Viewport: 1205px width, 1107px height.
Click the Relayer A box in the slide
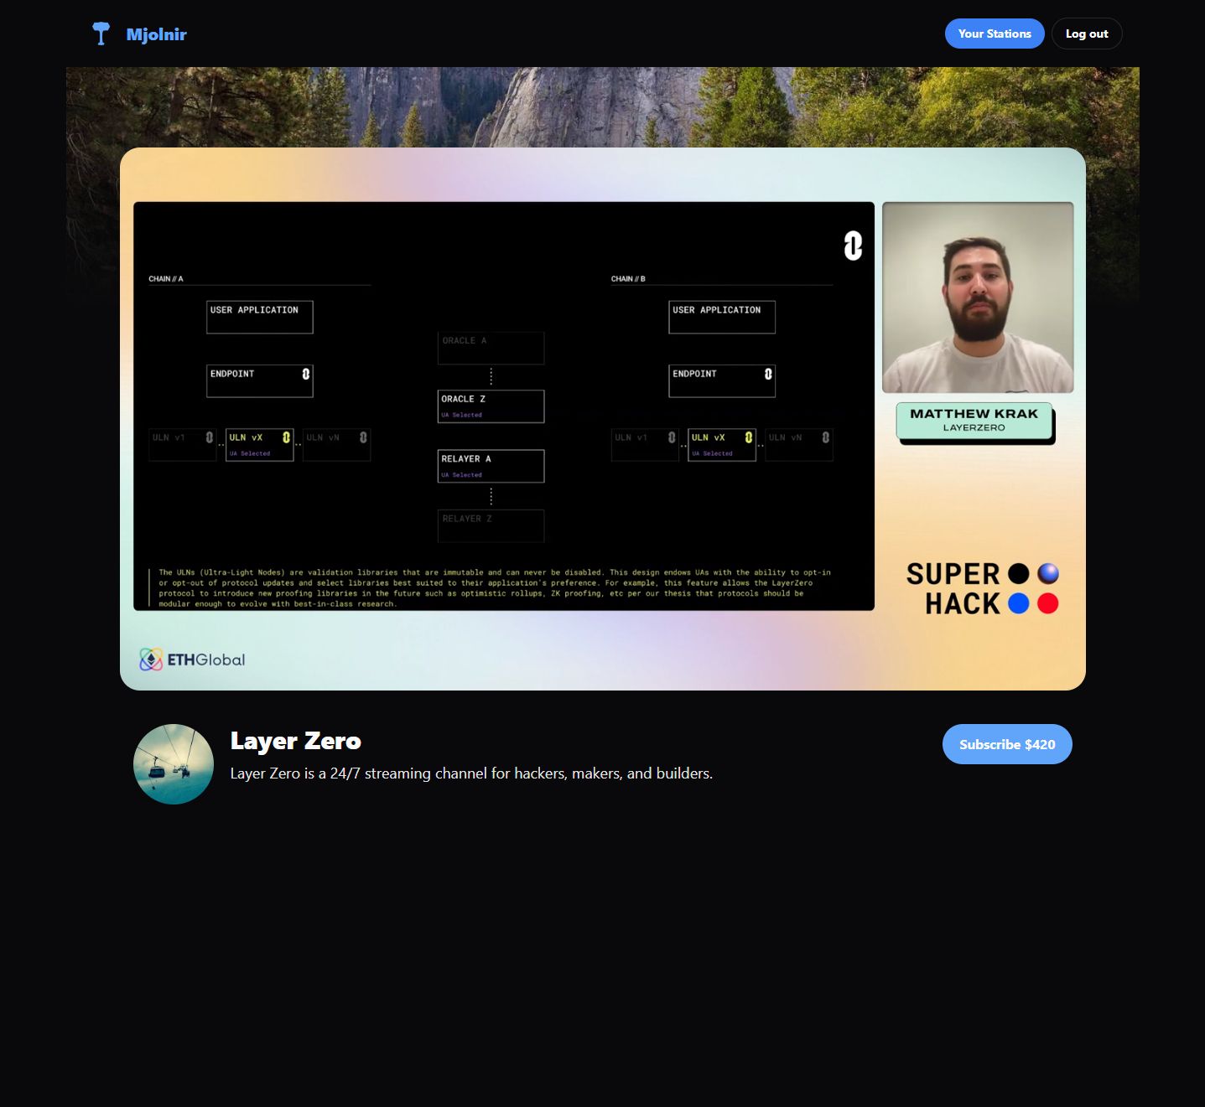coord(491,466)
